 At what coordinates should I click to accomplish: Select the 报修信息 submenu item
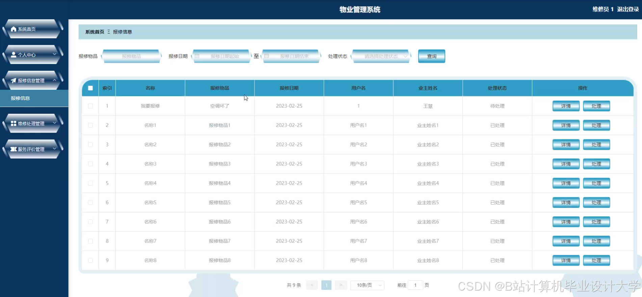tap(34, 98)
